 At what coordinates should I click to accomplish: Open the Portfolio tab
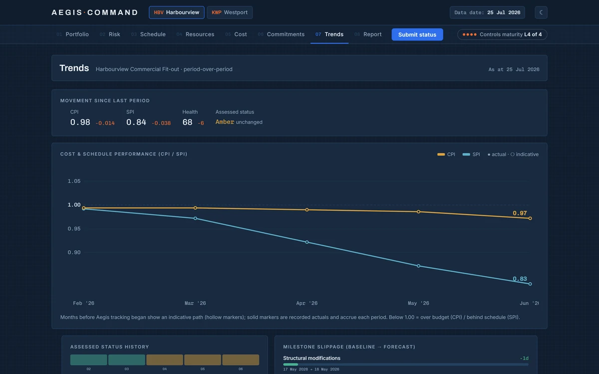(72, 34)
